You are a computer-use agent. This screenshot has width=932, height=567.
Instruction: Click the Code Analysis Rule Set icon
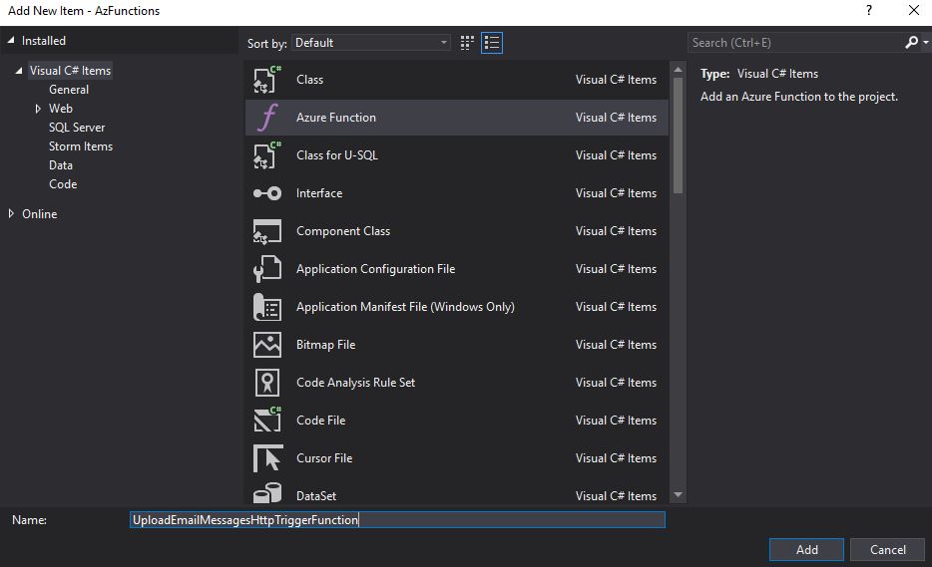click(267, 383)
